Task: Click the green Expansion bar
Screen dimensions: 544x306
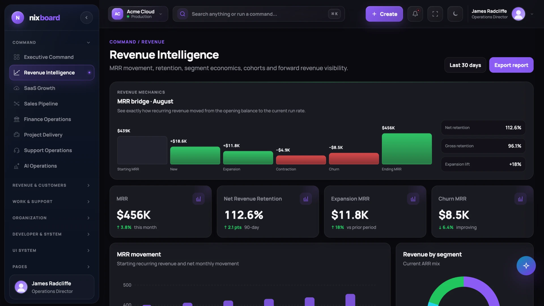Action: pos(248,158)
